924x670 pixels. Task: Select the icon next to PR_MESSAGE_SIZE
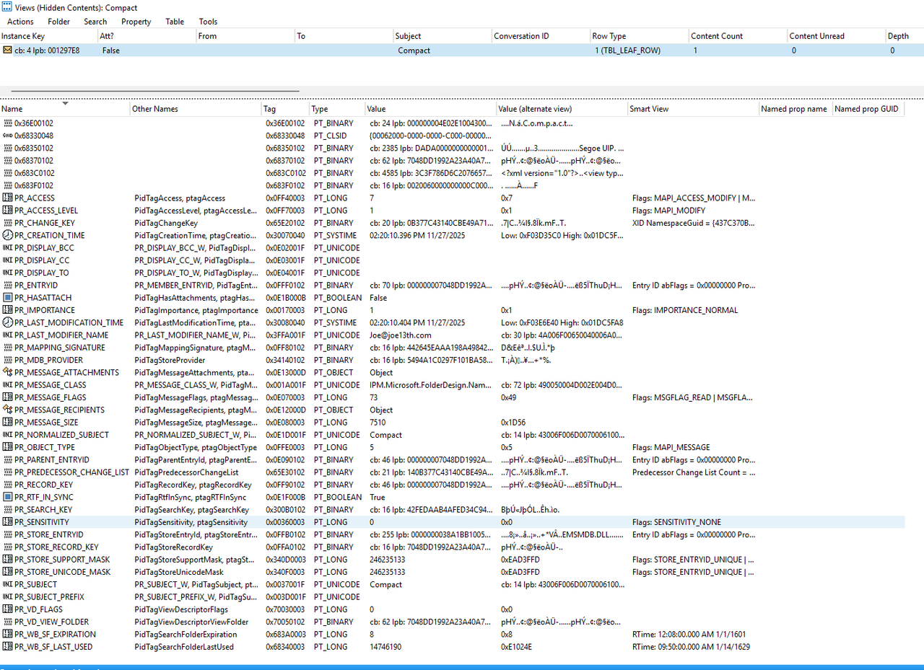pyautogui.click(x=7, y=422)
